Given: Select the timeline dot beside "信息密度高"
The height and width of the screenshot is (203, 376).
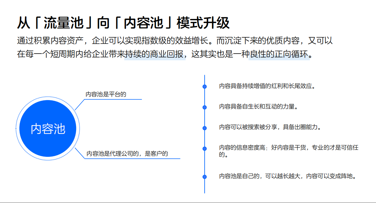Looking at the screenshot, I should pyautogui.click(x=205, y=148).
